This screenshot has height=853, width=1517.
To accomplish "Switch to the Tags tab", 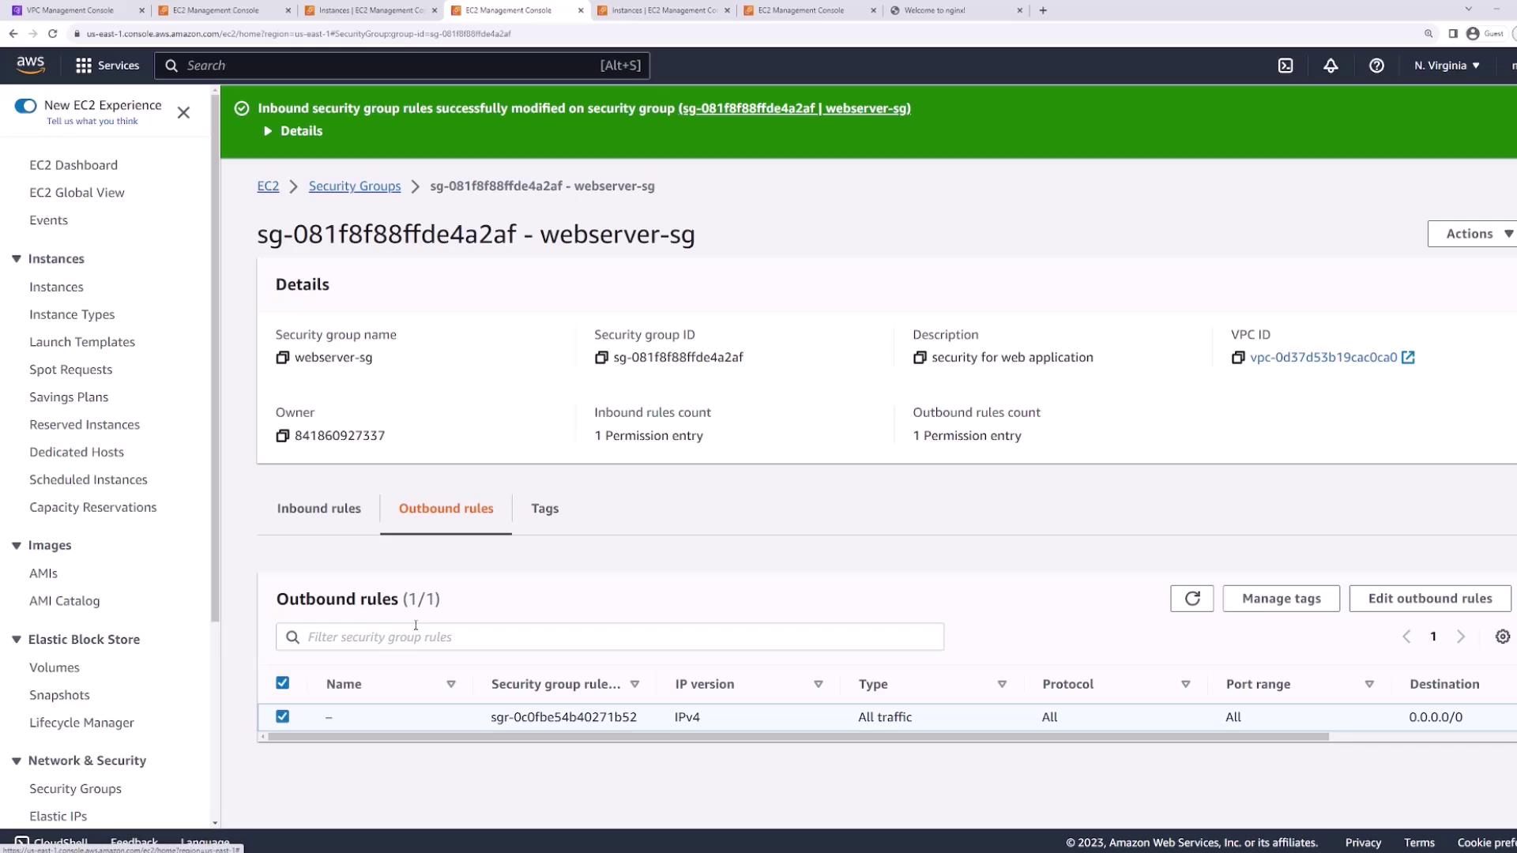I will point(544,509).
